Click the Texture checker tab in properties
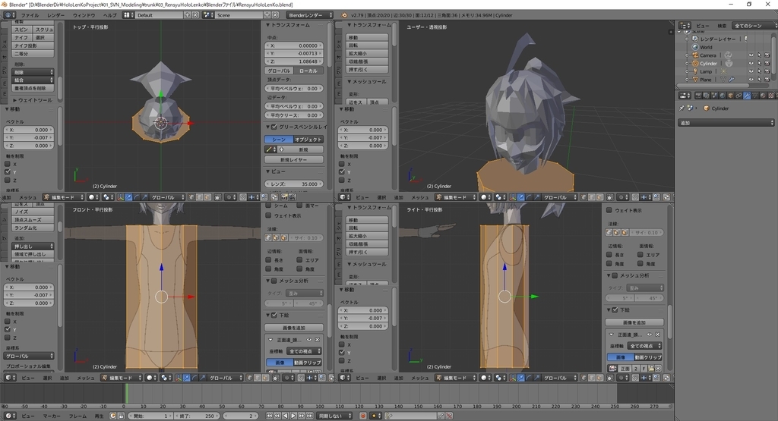This screenshot has width=778, height=421. pos(770,96)
